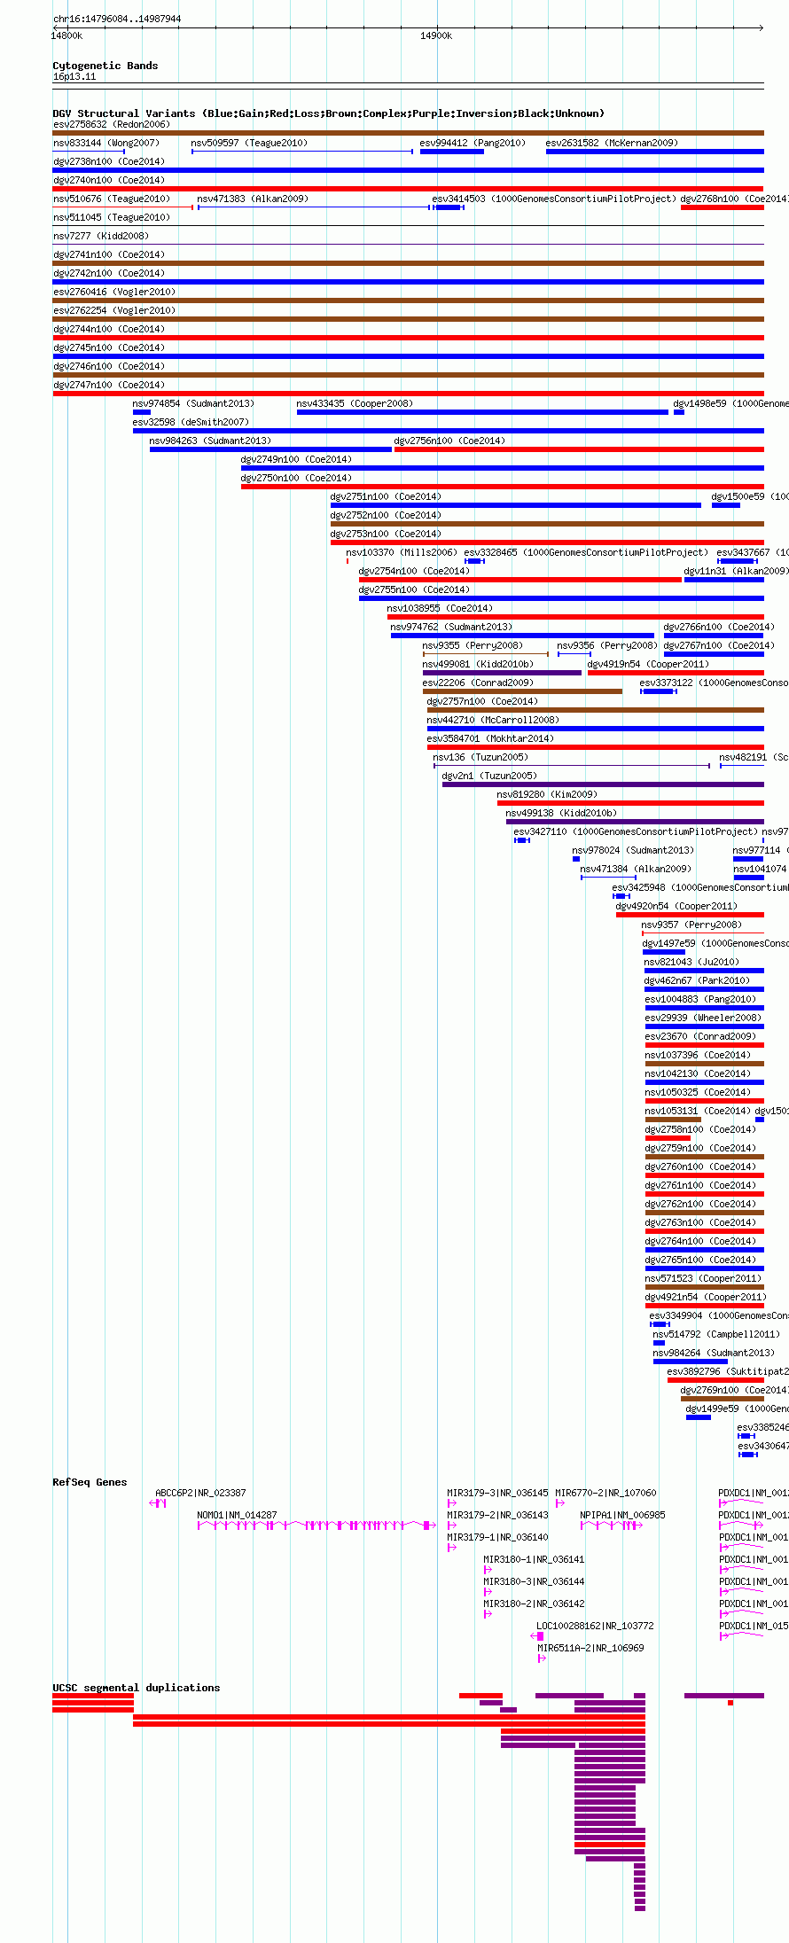Click nsv442710 (McCarroll2008) label

(x=494, y=720)
